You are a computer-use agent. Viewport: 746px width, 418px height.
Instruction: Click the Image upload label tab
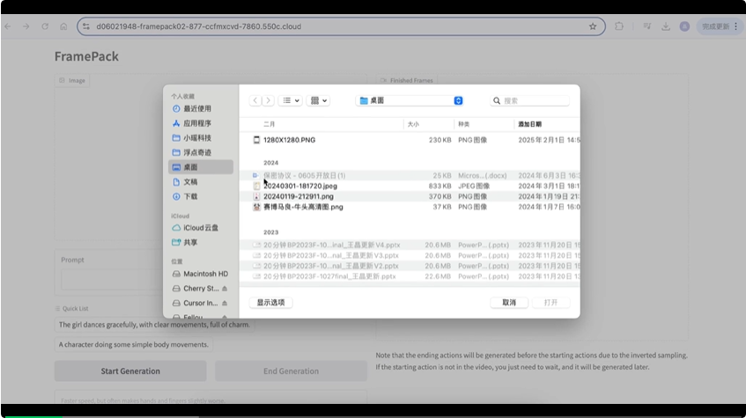[72, 80]
